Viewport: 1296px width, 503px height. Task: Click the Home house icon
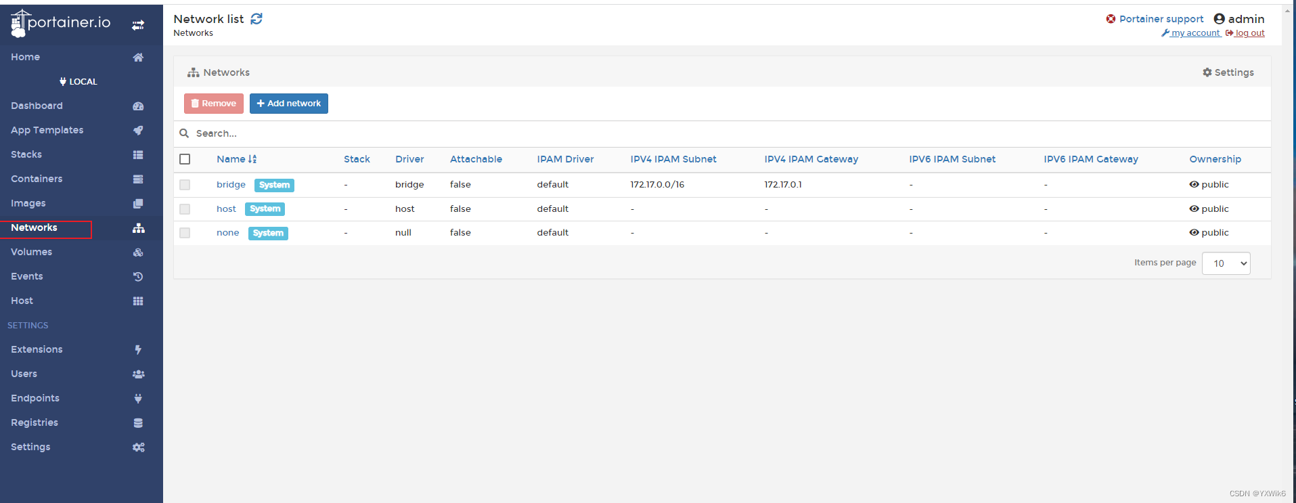coord(138,58)
